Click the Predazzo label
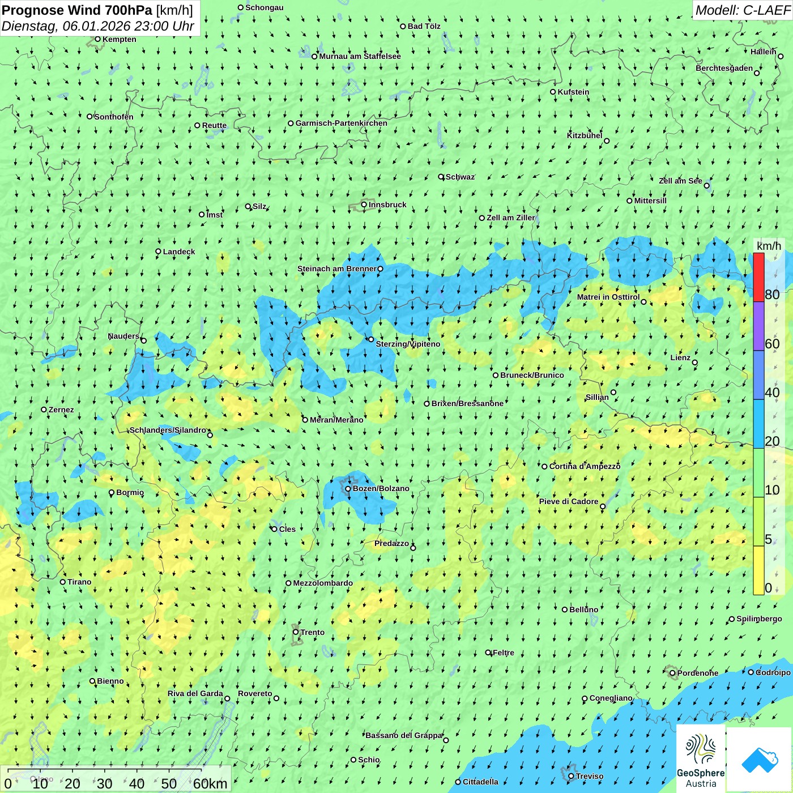Screen dimensions: 793x793 point(391,543)
